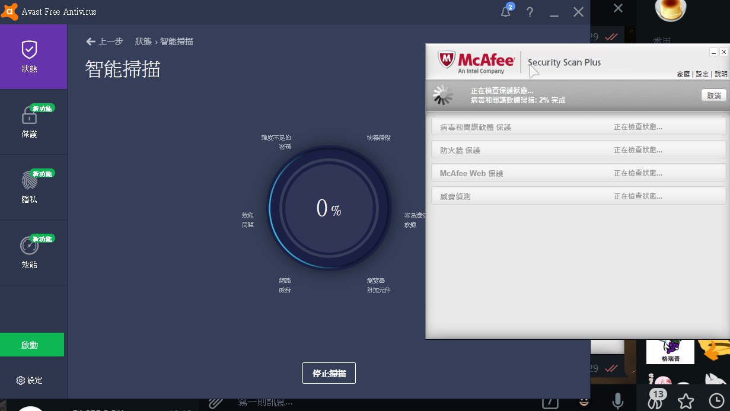Click the star favorites icon
The width and height of the screenshot is (730, 411).
(x=686, y=402)
